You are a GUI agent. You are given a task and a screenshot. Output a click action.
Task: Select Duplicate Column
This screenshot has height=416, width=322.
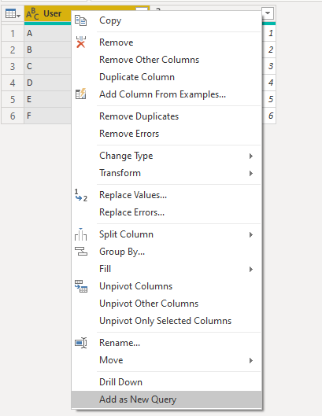166,77
